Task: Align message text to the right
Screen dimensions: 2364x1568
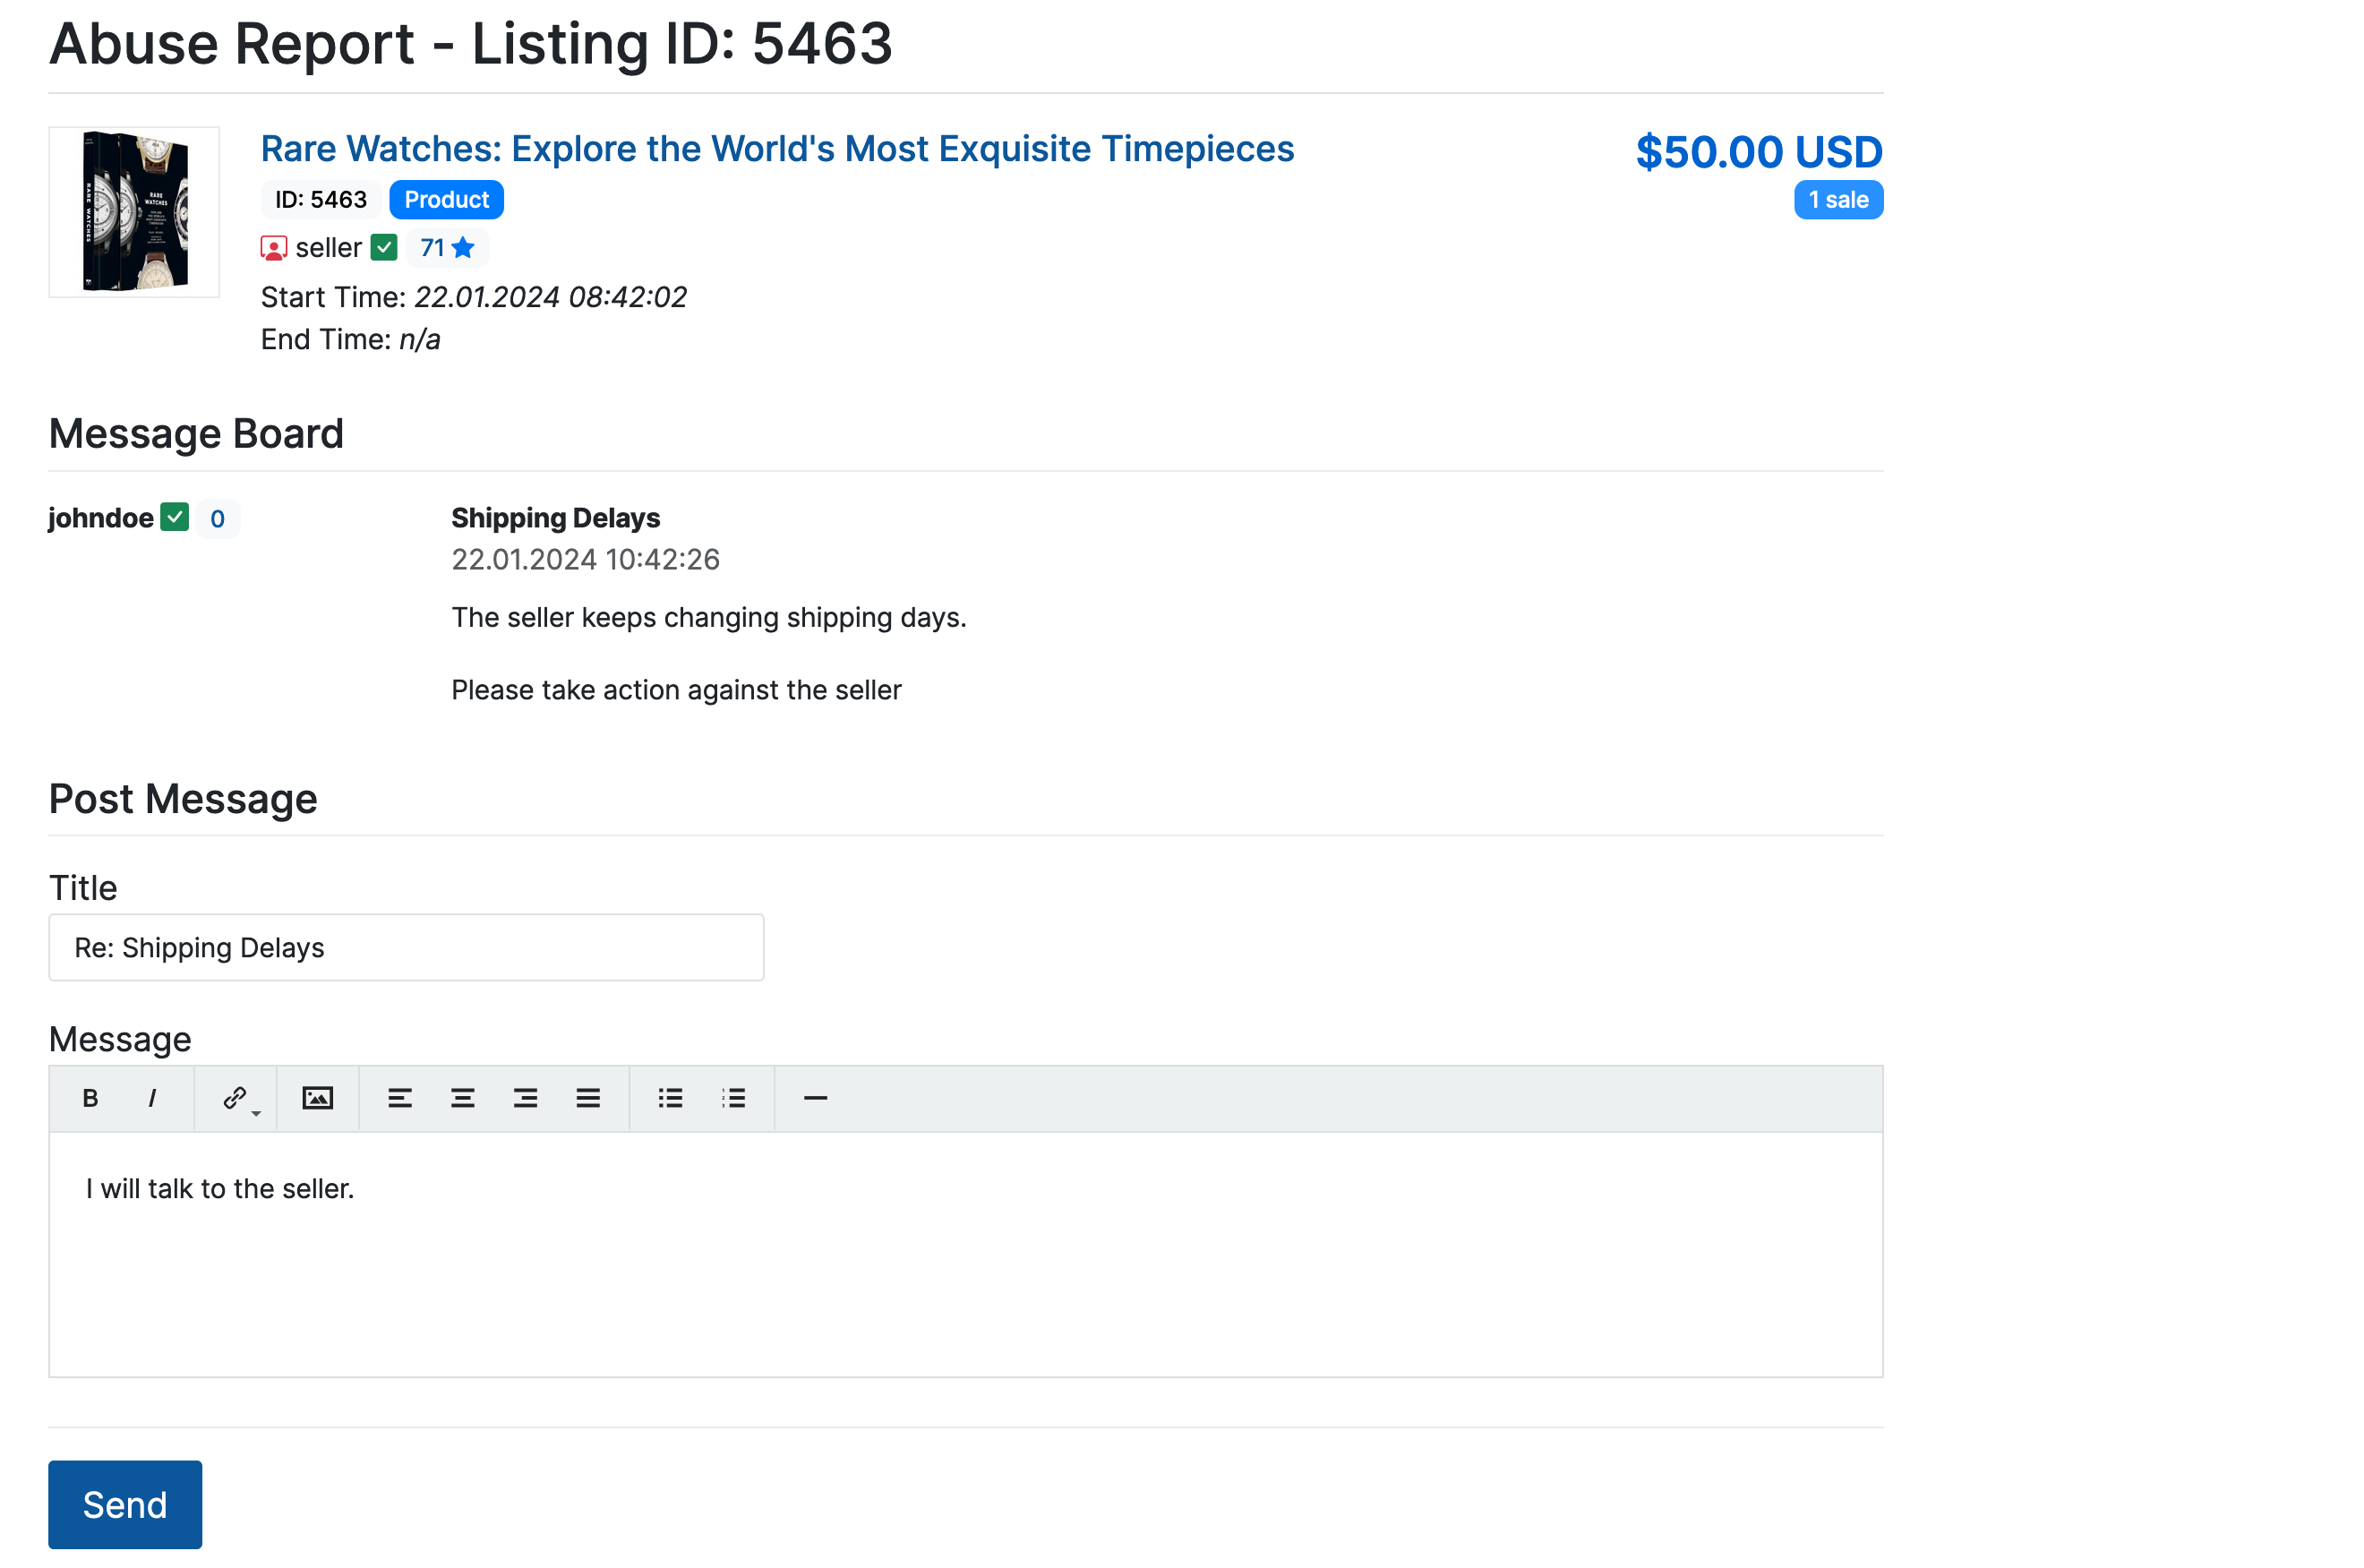Action: (x=525, y=1098)
